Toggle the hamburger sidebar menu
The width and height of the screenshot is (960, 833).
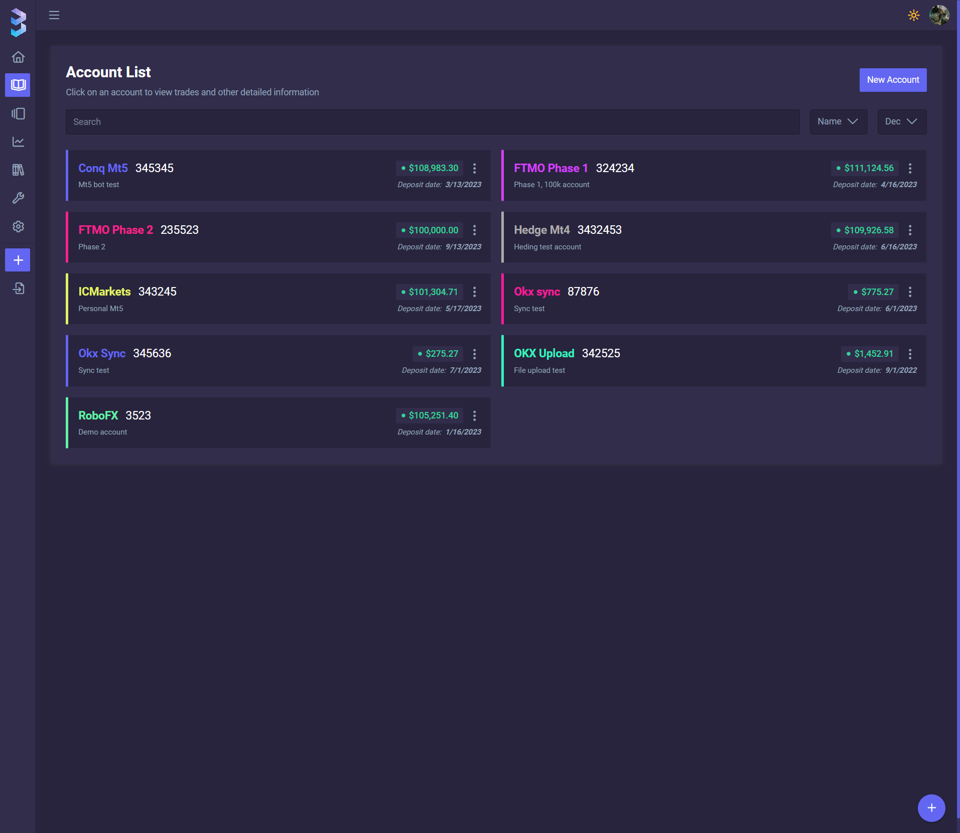pos(54,15)
